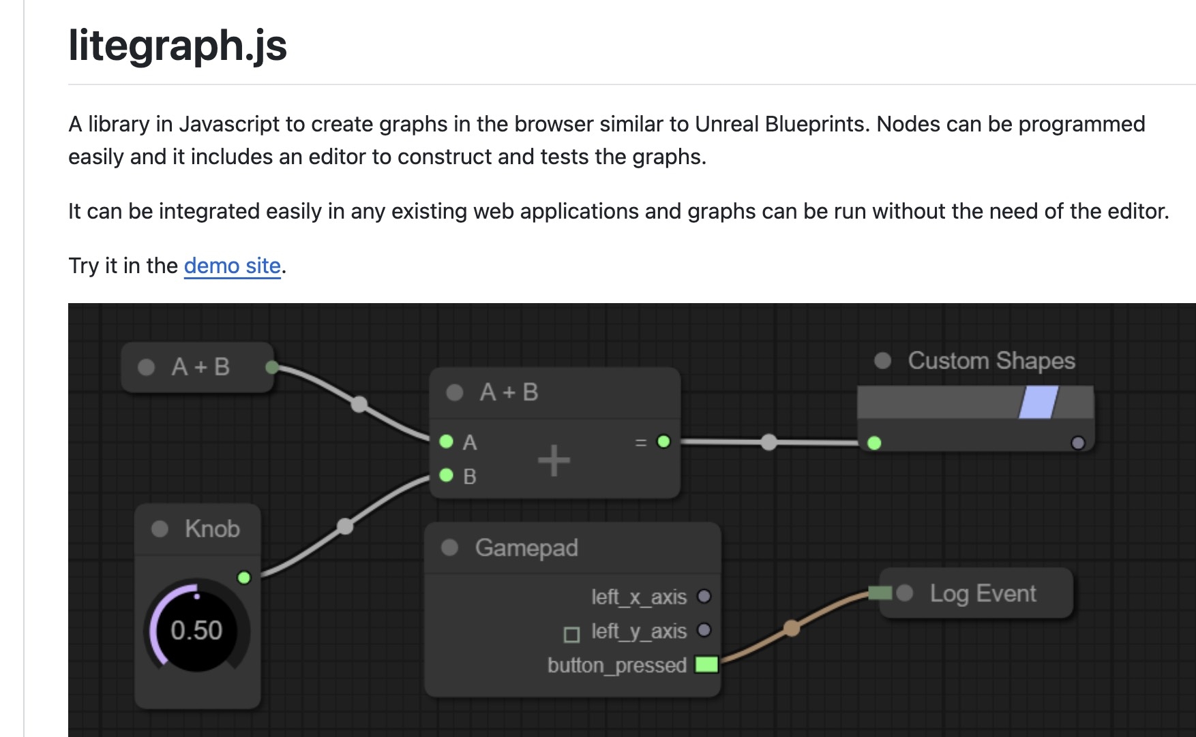Open the demo site link
Screen dimensions: 1196x737
[x=233, y=266]
